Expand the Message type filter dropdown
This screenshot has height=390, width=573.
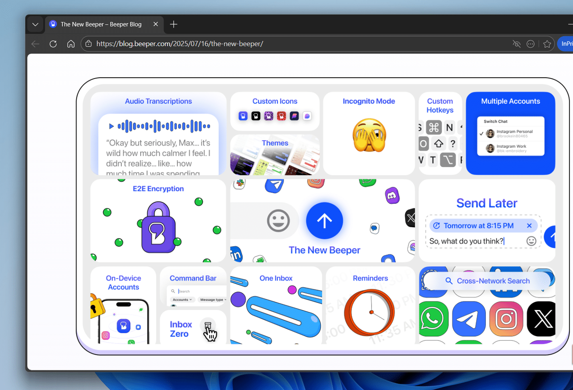213,300
